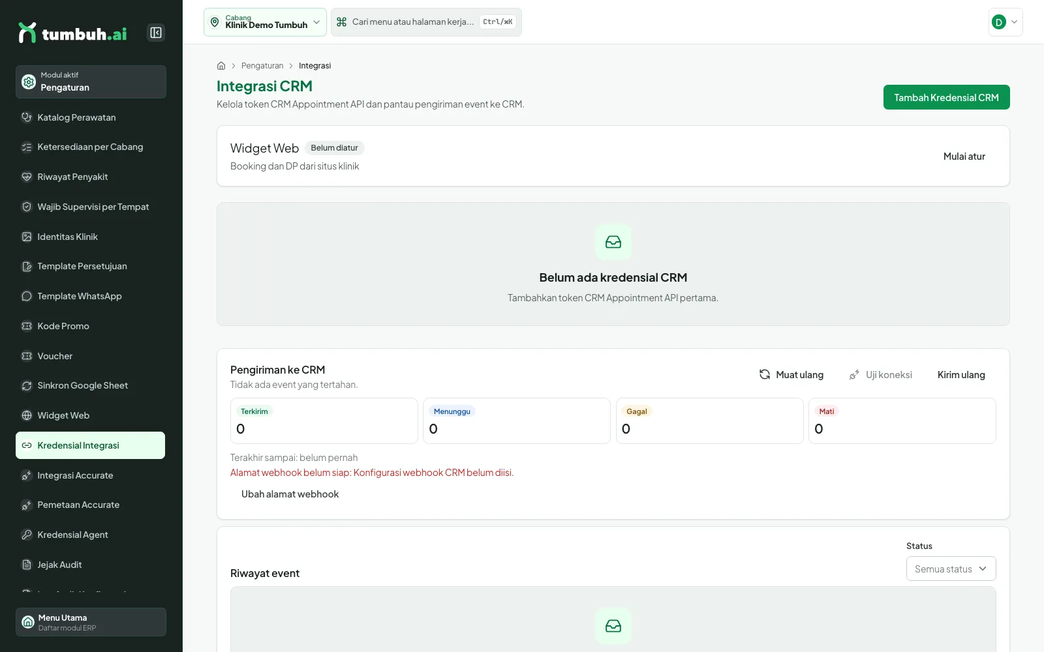Screen dimensions: 1044x652
Task: Open Menu Utama module list
Action: point(91,622)
